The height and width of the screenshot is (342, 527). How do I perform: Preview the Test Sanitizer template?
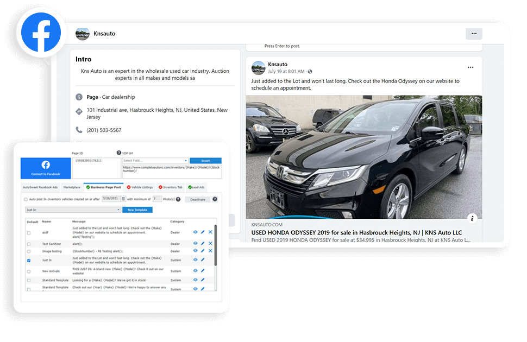coord(195,243)
